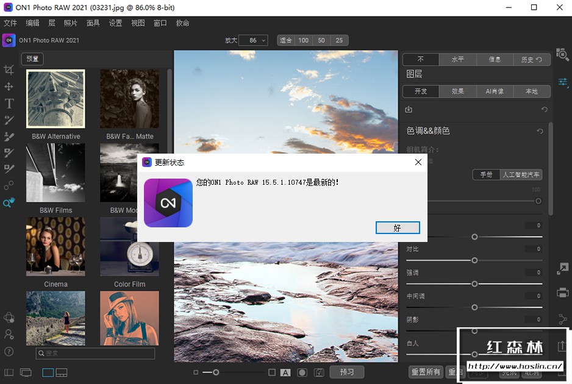Select the two-circles clone tool

(9, 185)
